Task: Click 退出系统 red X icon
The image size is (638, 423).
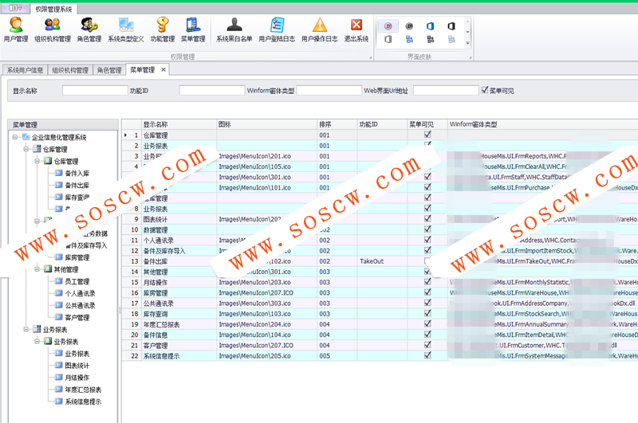Action: (x=356, y=29)
